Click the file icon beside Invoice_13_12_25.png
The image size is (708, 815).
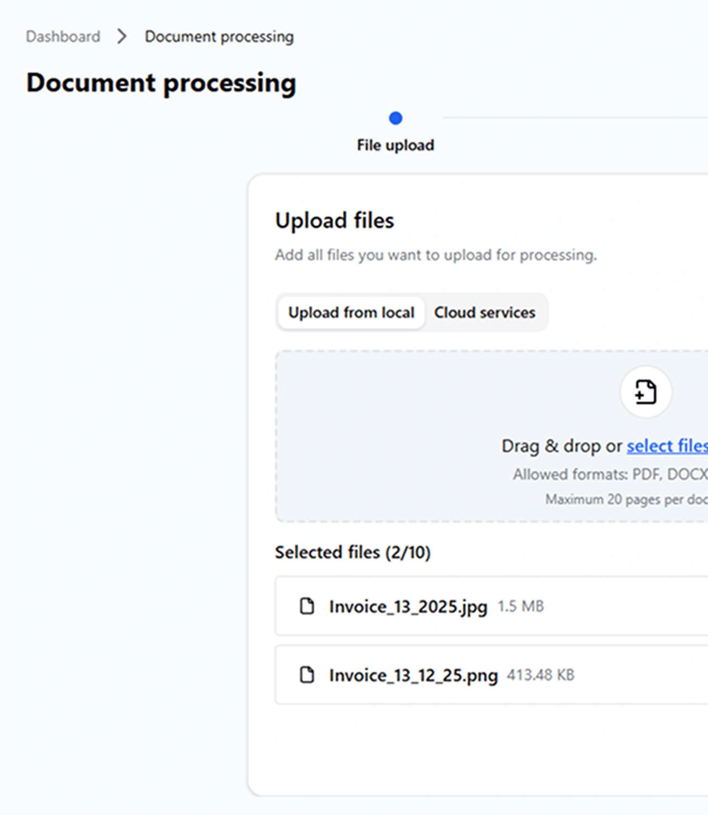(x=307, y=674)
